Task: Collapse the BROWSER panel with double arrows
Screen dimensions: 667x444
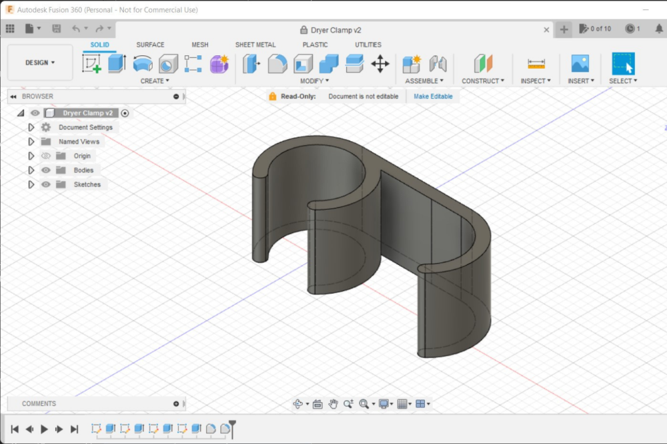Action: [13, 97]
